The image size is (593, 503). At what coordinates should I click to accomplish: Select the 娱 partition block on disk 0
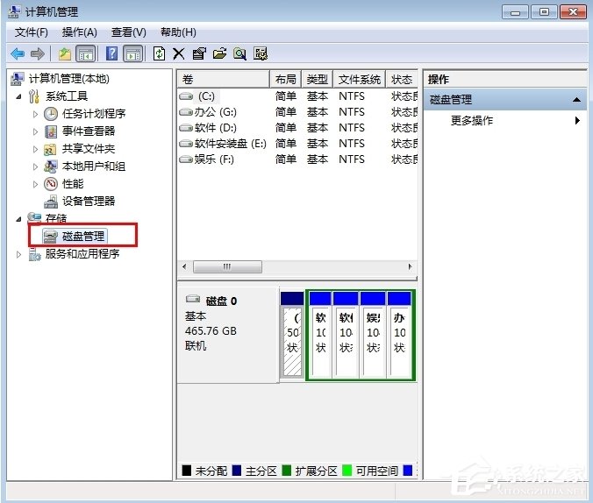[x=373, y=336]
